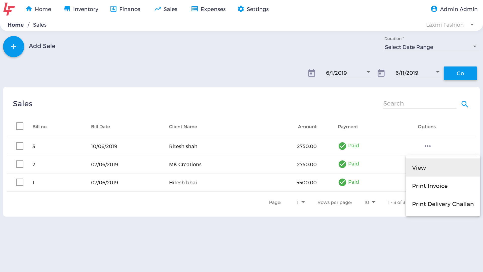Expand the Rows per page dropdown

(x=369, y=202)
